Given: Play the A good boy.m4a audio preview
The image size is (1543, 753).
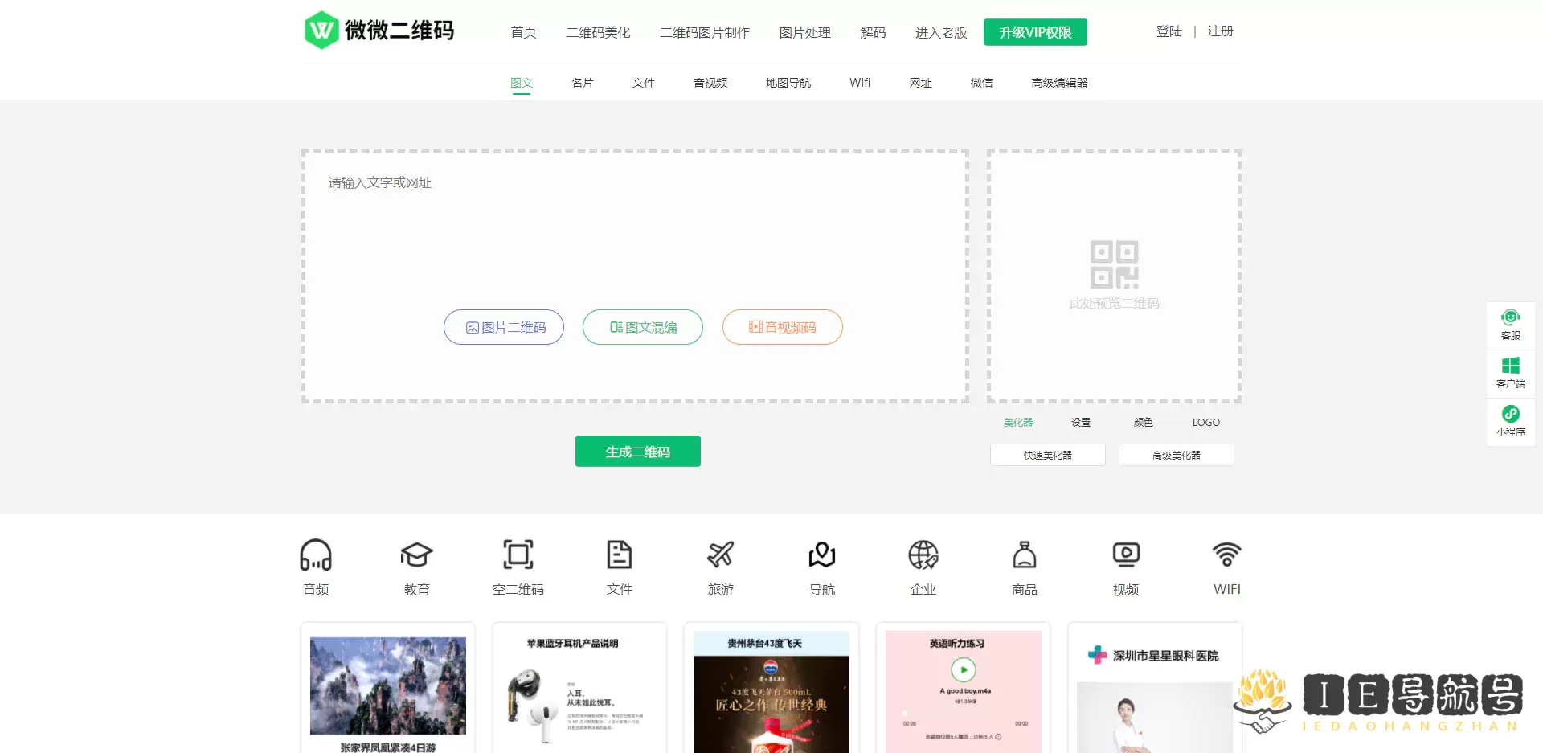Looking at the screenshot, I should (x=963, y=669).
